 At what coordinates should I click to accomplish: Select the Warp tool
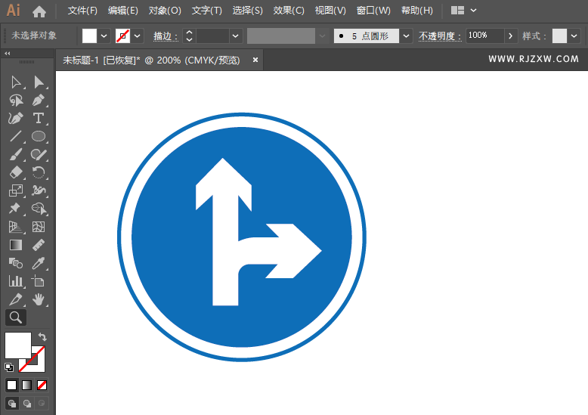[39, 190]
